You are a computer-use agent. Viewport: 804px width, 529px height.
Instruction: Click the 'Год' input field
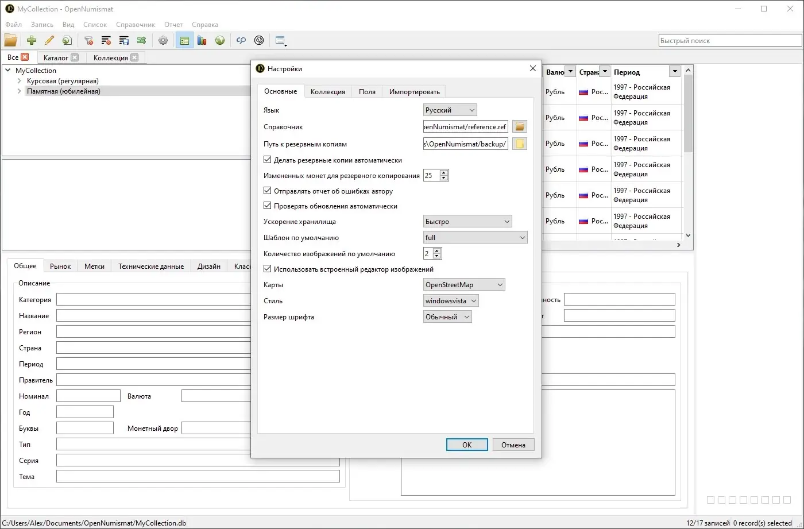[x=85, y=412]
